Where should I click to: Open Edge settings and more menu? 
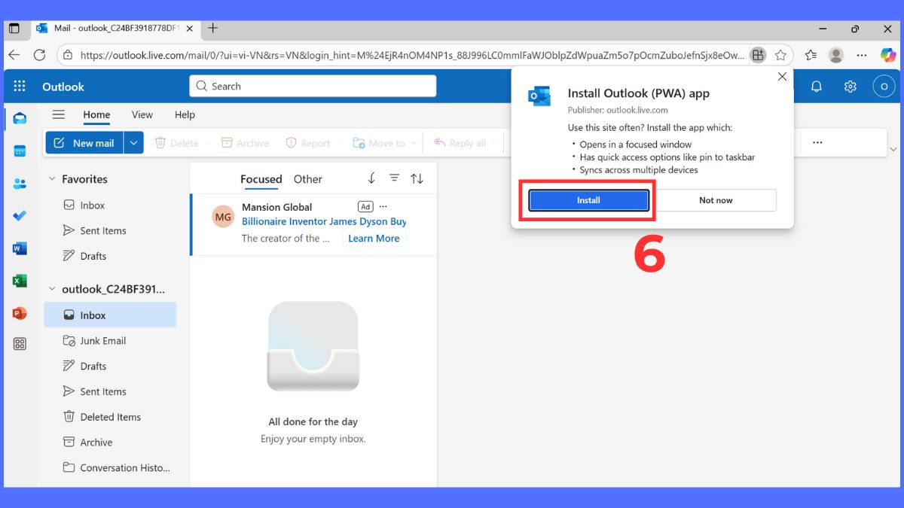click(862, 55)
